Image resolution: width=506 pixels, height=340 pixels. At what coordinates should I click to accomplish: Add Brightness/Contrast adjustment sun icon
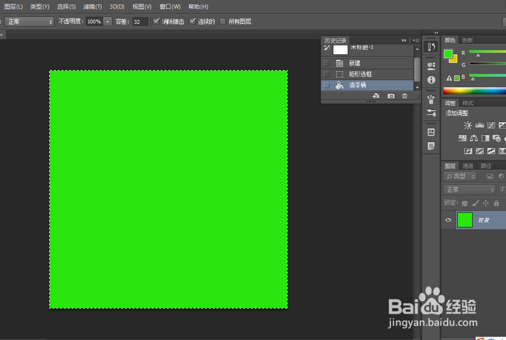(x=468, y=125)
